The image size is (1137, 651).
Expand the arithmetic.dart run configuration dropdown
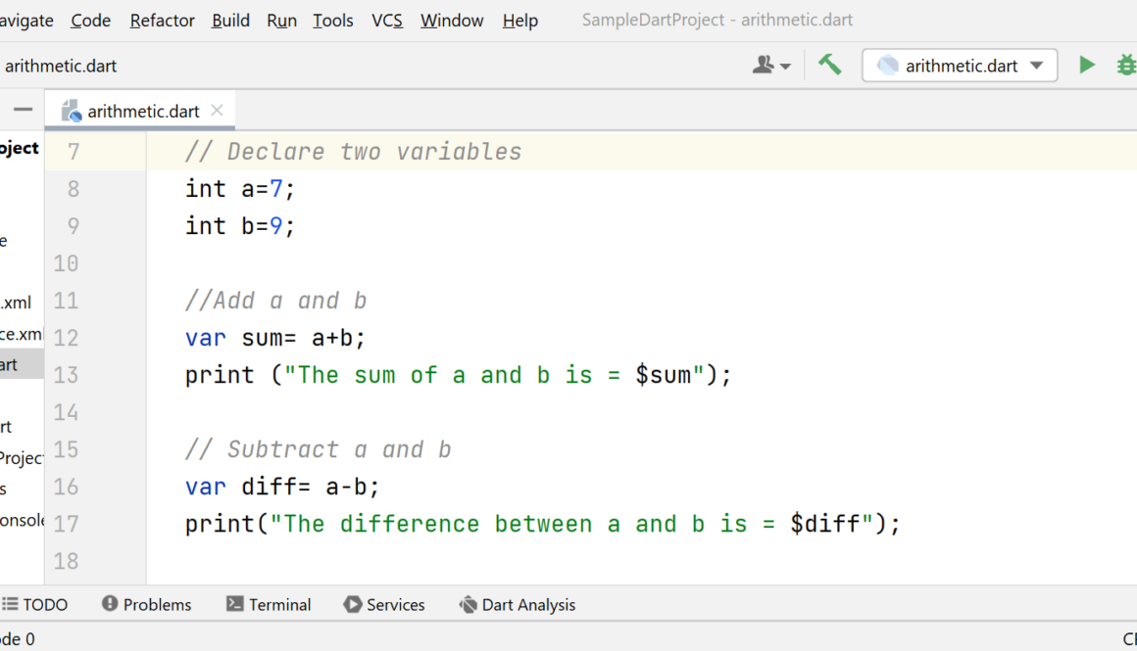point(1036,66)
